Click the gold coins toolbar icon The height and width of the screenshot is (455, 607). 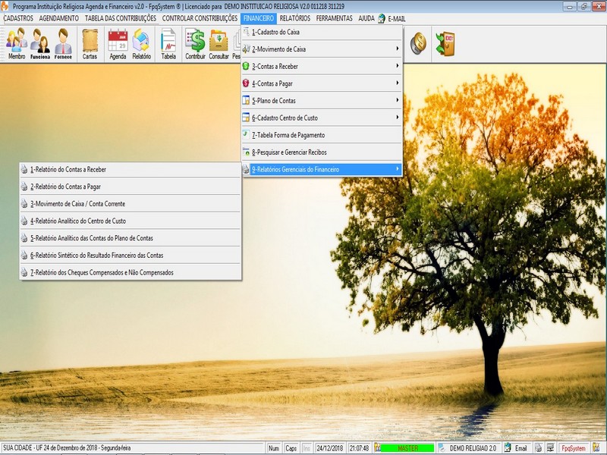click(418, 43)
